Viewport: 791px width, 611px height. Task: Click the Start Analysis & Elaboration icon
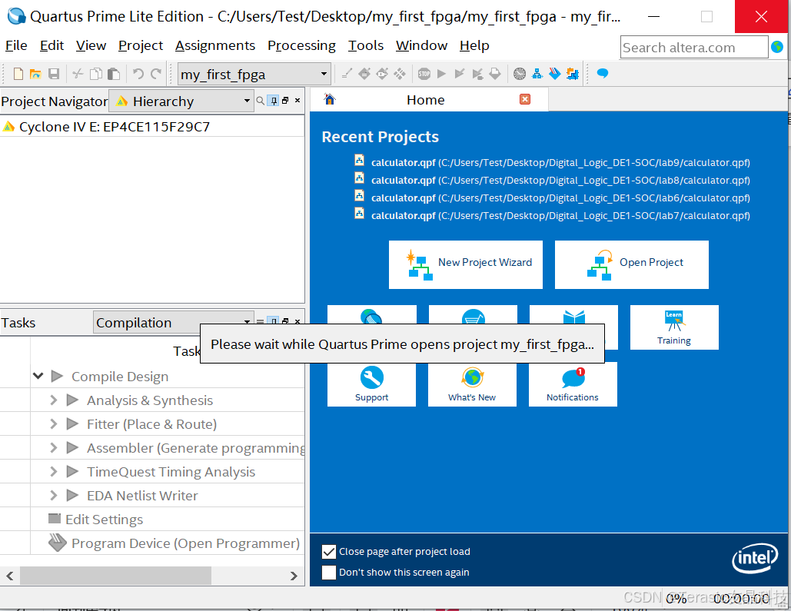[459, 75]
